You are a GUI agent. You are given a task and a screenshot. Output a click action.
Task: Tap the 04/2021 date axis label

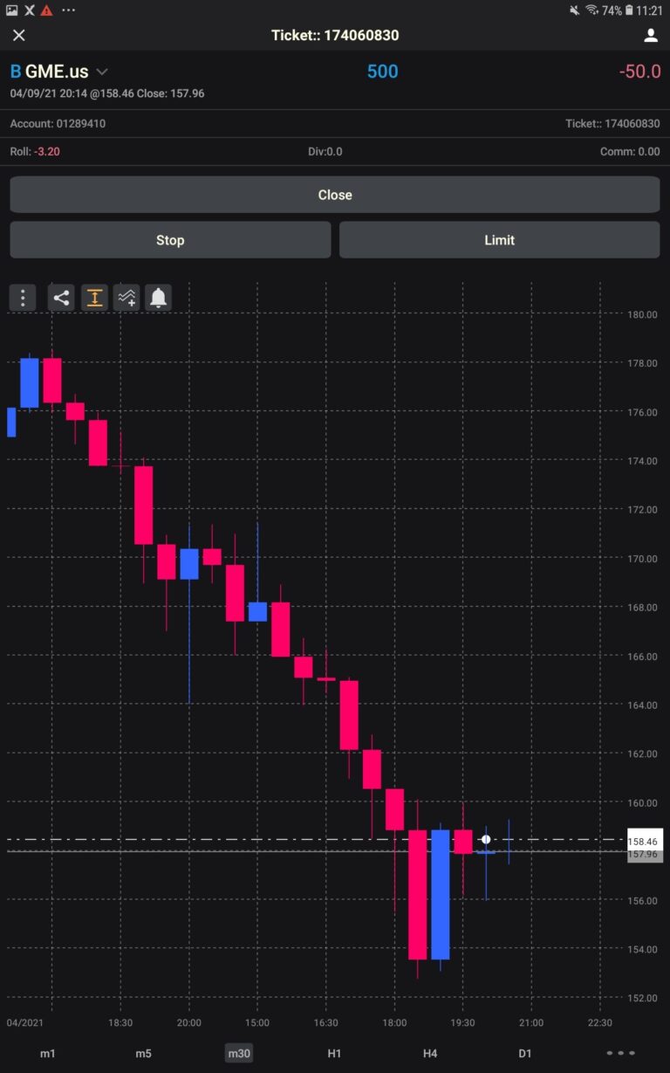(24, 1022)
